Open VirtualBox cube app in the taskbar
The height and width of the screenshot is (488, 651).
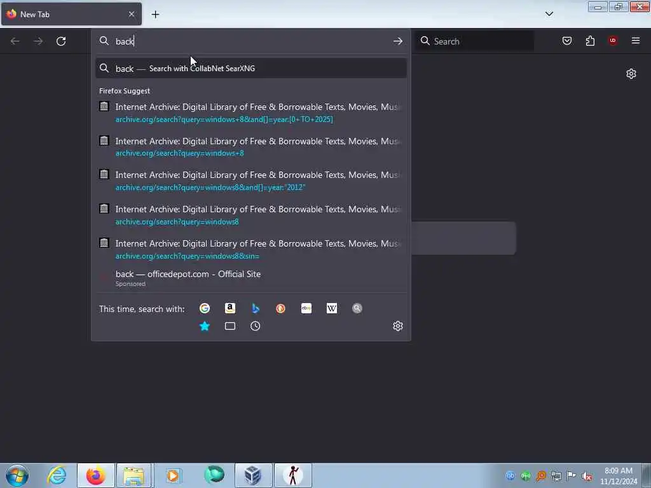pyautogui.click(x=253, y=475)
